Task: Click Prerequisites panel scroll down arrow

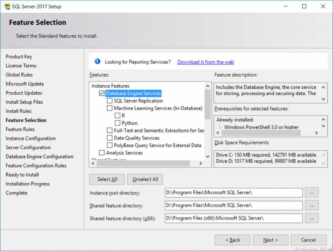Action: pos(323,126)
